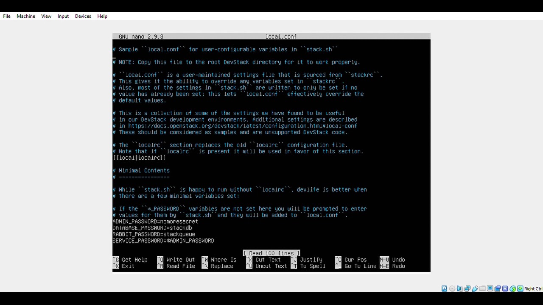Click the mouse integration status icon

click(512, 288)
